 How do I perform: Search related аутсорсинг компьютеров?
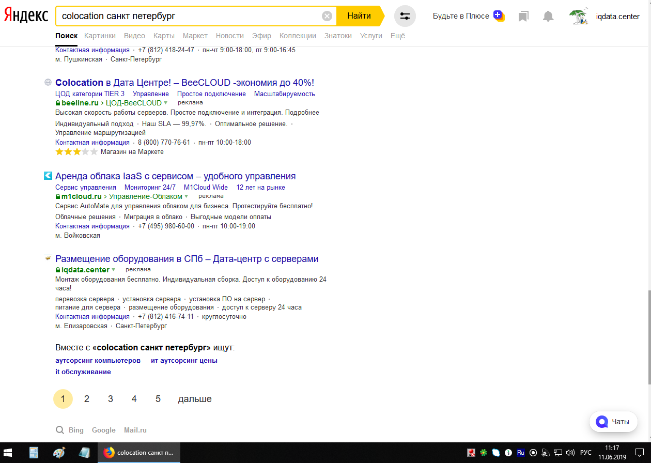98,360
